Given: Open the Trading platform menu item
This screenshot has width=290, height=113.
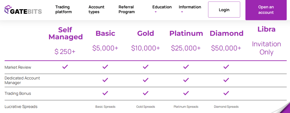Looking at the screenshot, I should (x=63, y=9).
